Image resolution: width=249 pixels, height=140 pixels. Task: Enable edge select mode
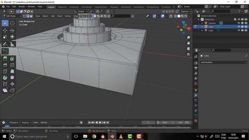28,16
